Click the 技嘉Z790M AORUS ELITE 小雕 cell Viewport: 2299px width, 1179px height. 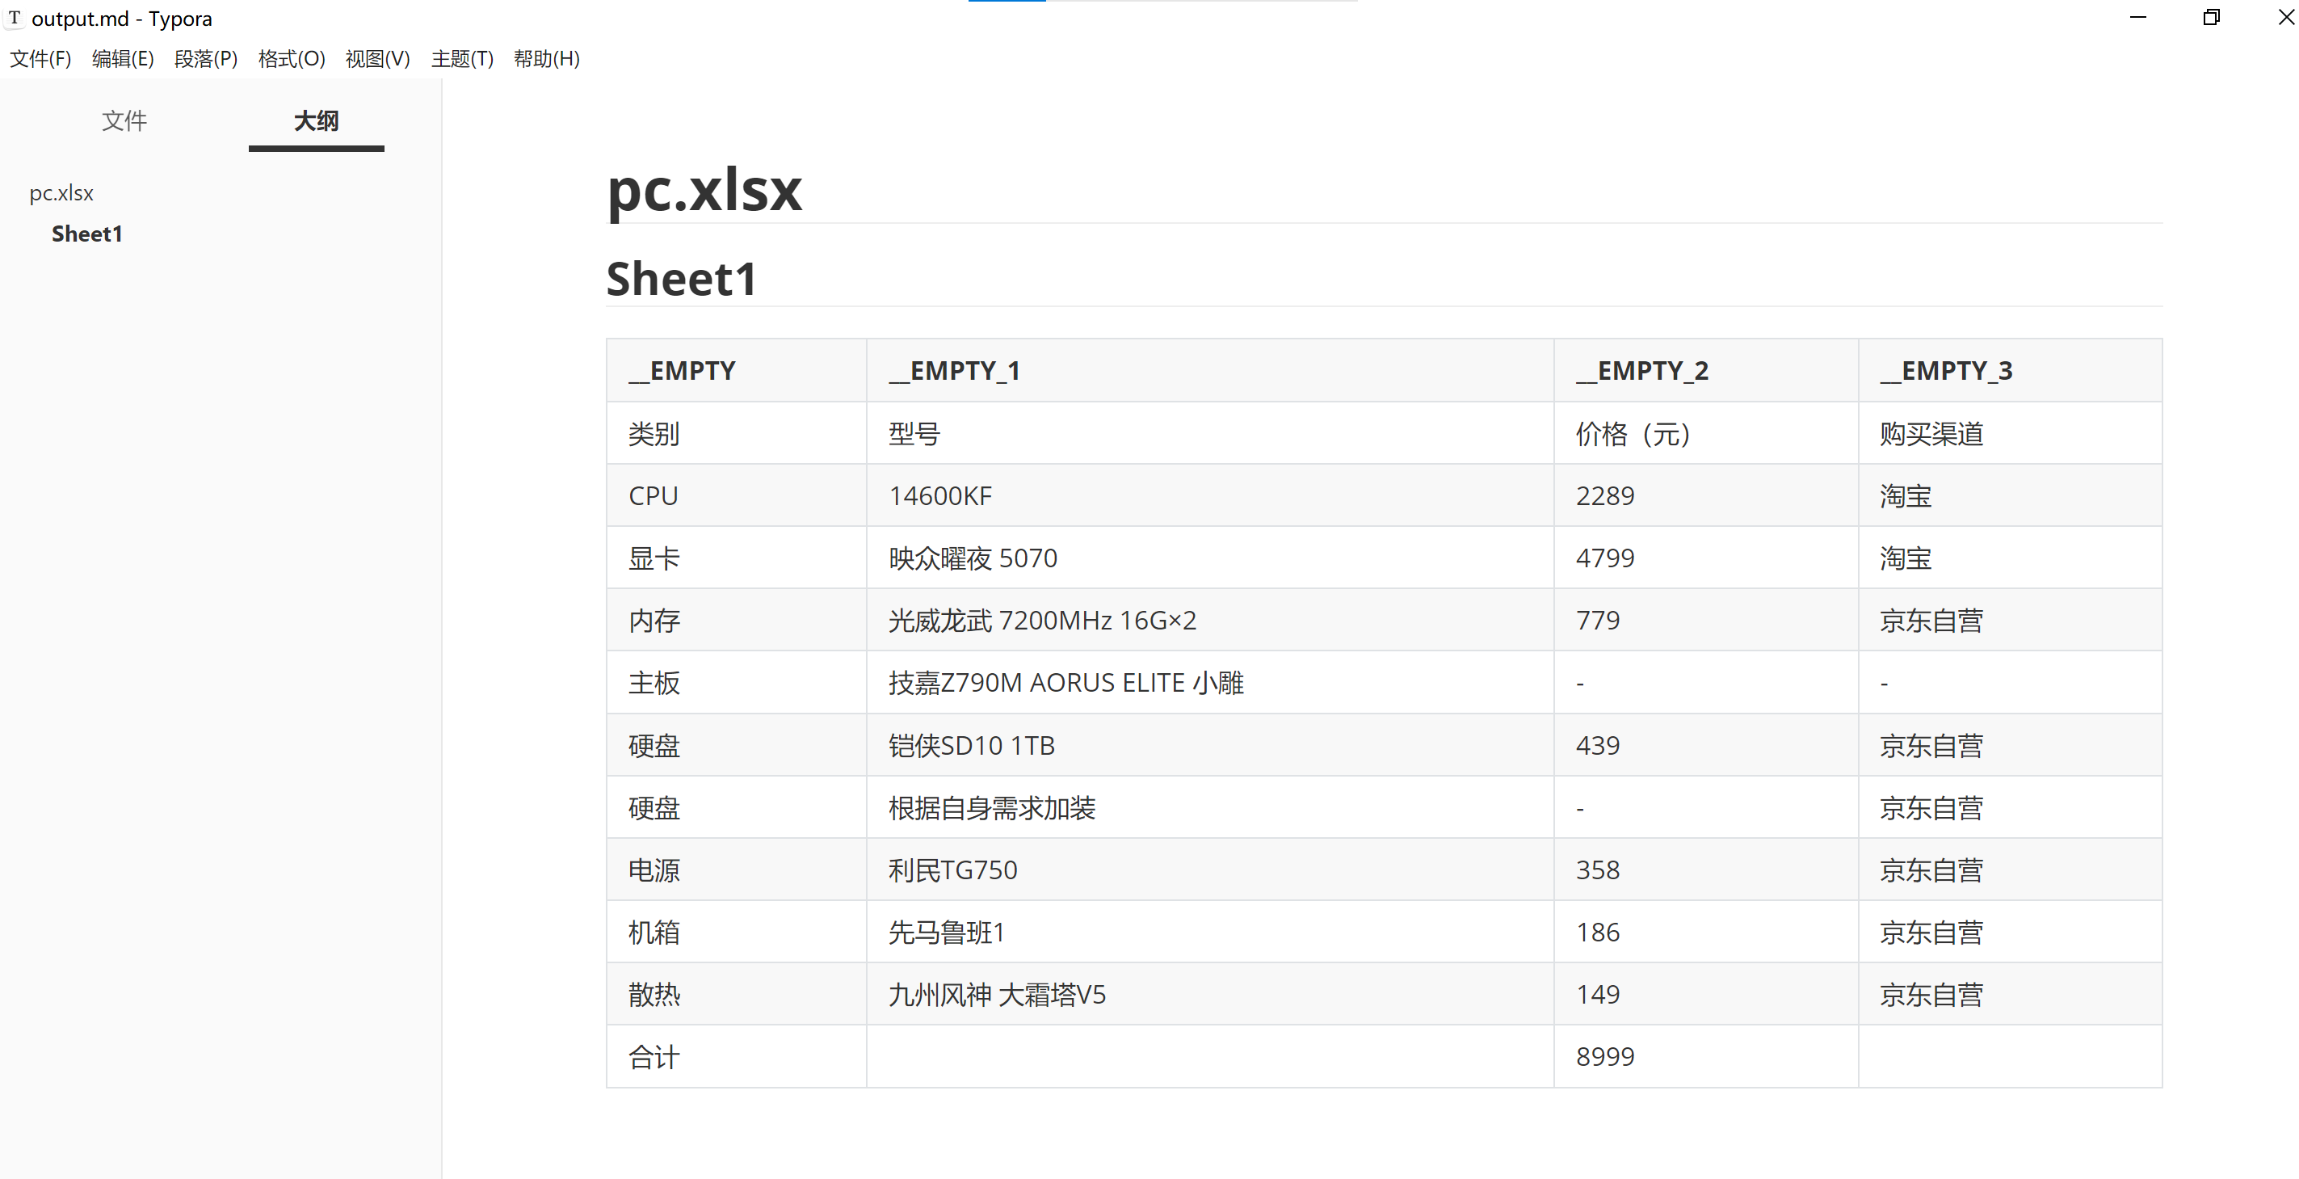tap(1210, 683)
